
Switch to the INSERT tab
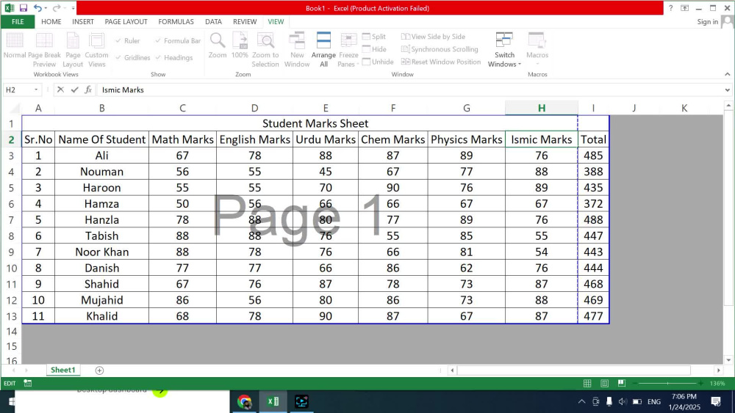click(x=83, y=21)
